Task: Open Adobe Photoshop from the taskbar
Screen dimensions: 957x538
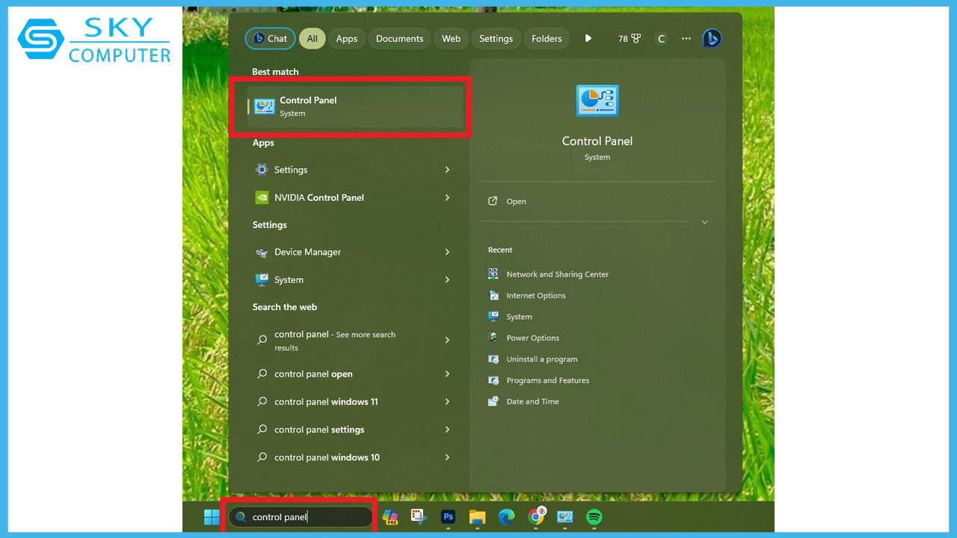Action: (x=448, y=517)
